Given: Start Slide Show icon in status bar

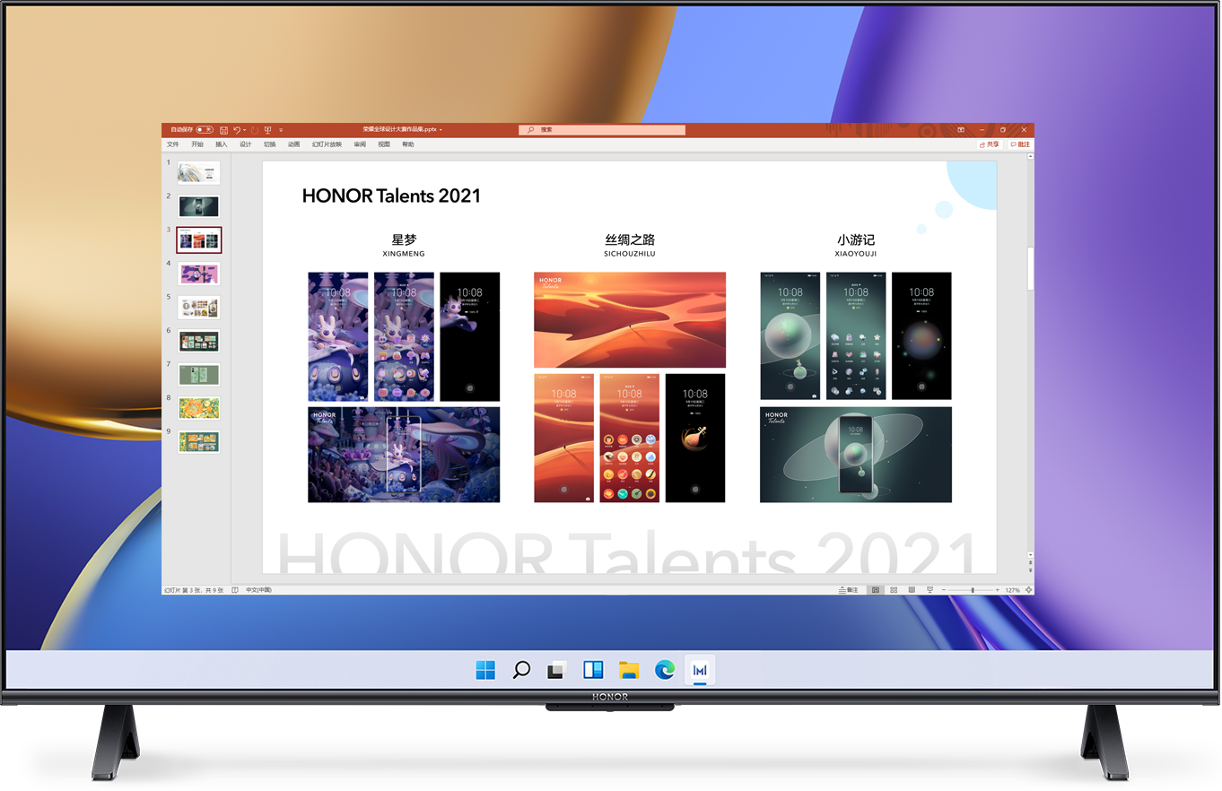Looking at the screenshot, I should [930, 590].
